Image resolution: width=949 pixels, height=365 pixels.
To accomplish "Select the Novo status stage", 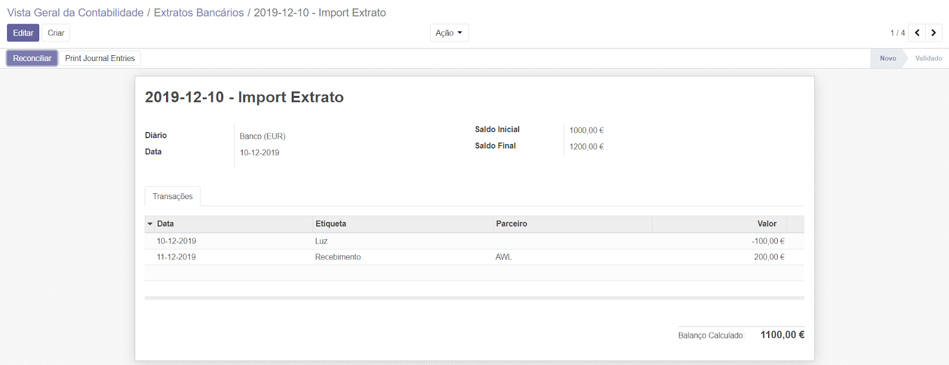I will (x=887, y=58).
